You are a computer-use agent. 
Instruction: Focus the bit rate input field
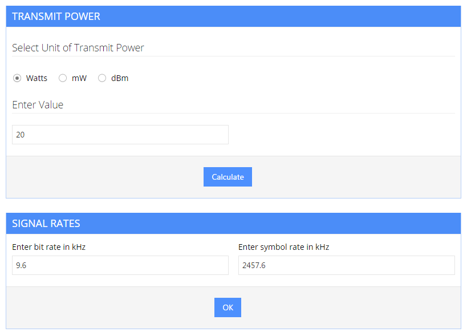tap(120, 265)
